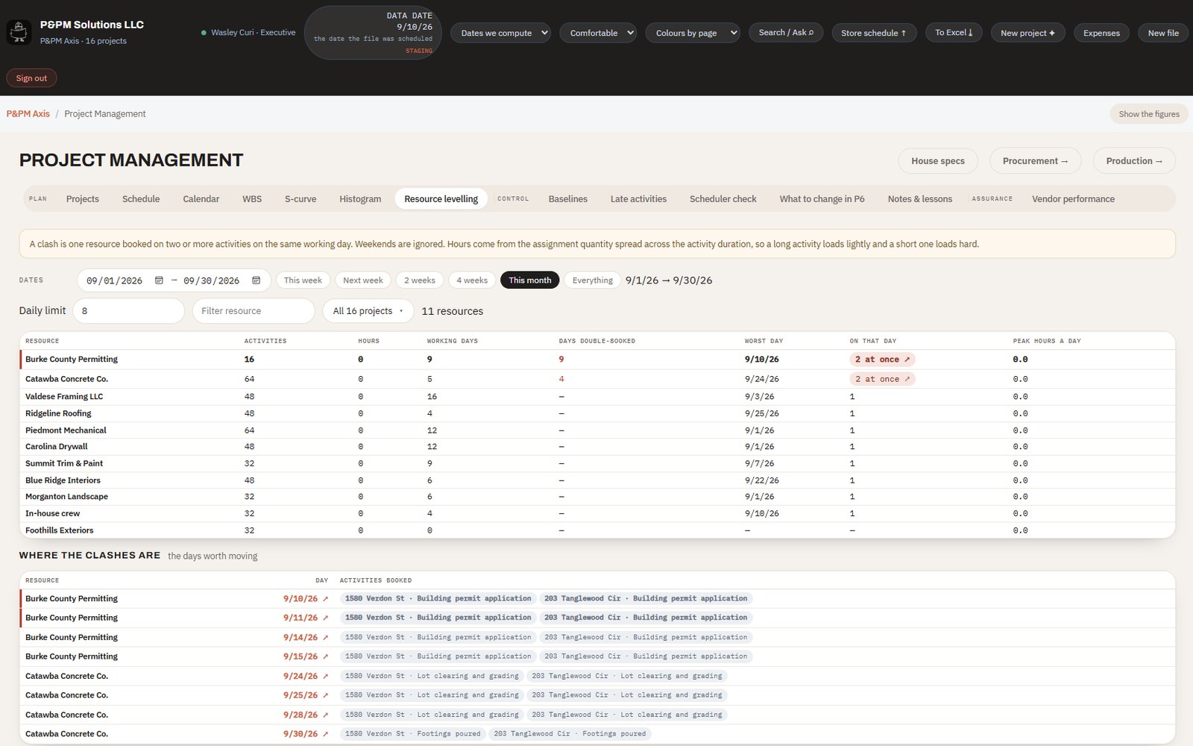The width and height of the screenshot is (1193, 746).
Task: Select the 'This week' date range
Action: point(303,280)
